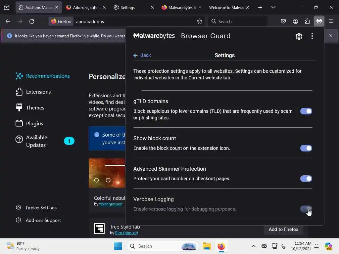Toggle Advanced Skimmer Protection switch
This screenshot has width=339, height=254.
pos(306,179)
